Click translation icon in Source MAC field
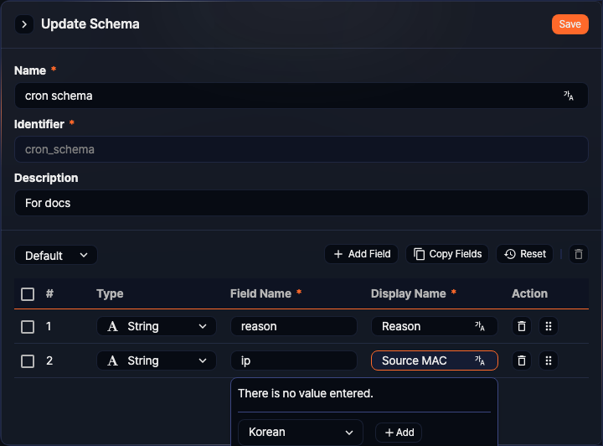The width and height of the screenshot is (603, 446). coord(479,360)
